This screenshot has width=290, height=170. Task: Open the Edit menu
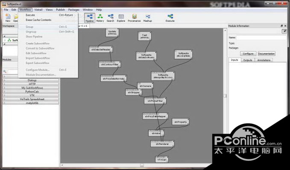(14, 10)
